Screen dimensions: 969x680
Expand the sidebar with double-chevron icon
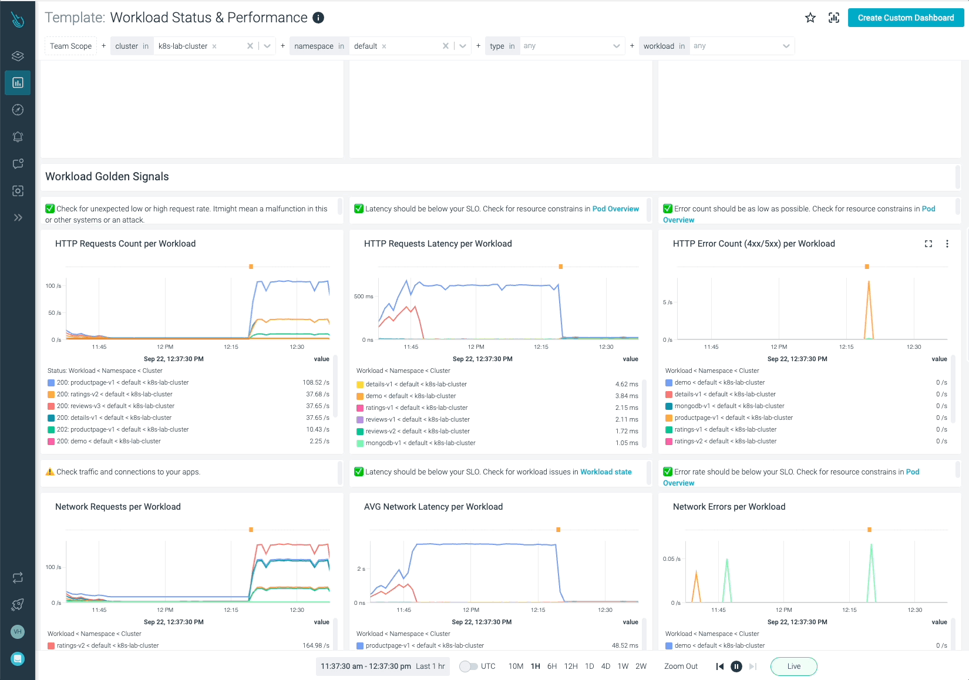coord(18,218)
